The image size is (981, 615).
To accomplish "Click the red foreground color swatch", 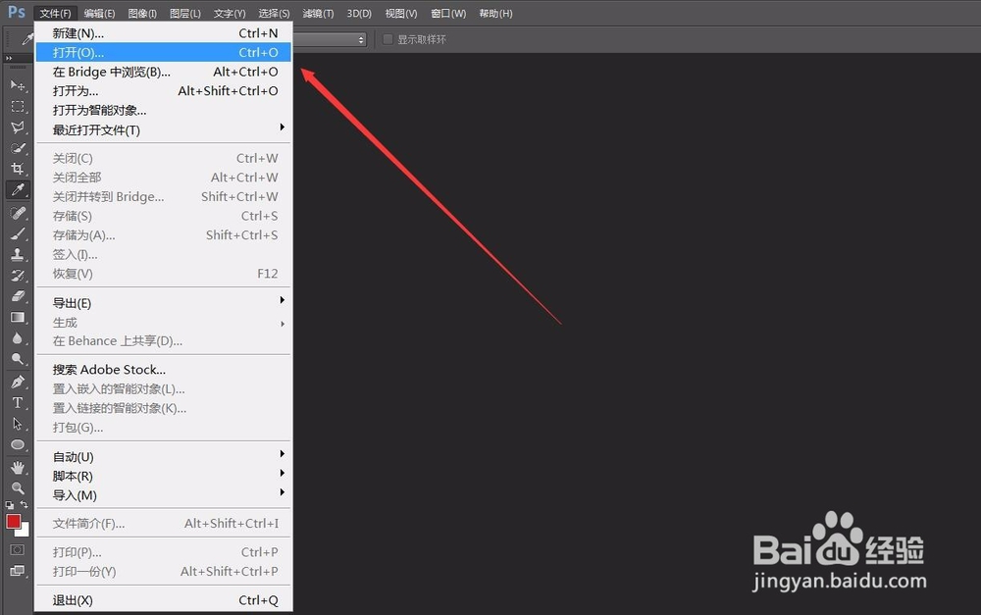I will tap(13, 521).
